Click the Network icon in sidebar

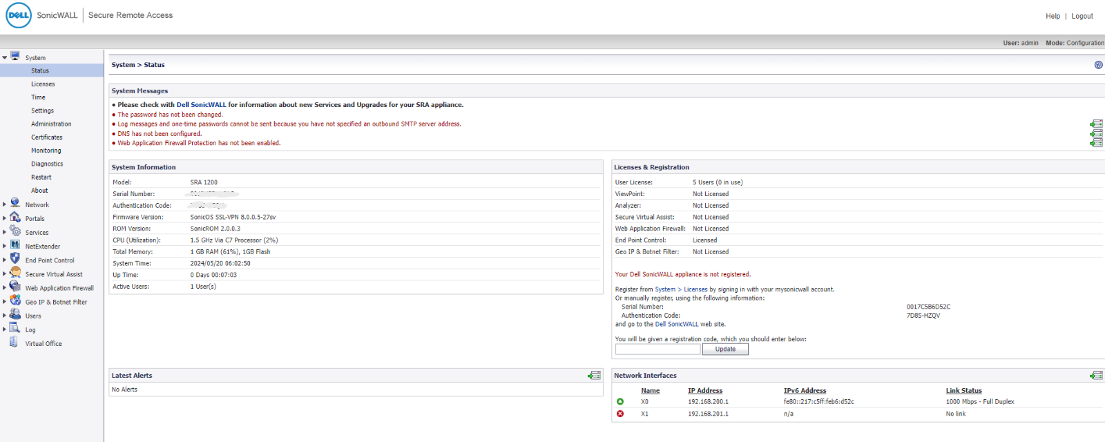(x=15, y=203)
